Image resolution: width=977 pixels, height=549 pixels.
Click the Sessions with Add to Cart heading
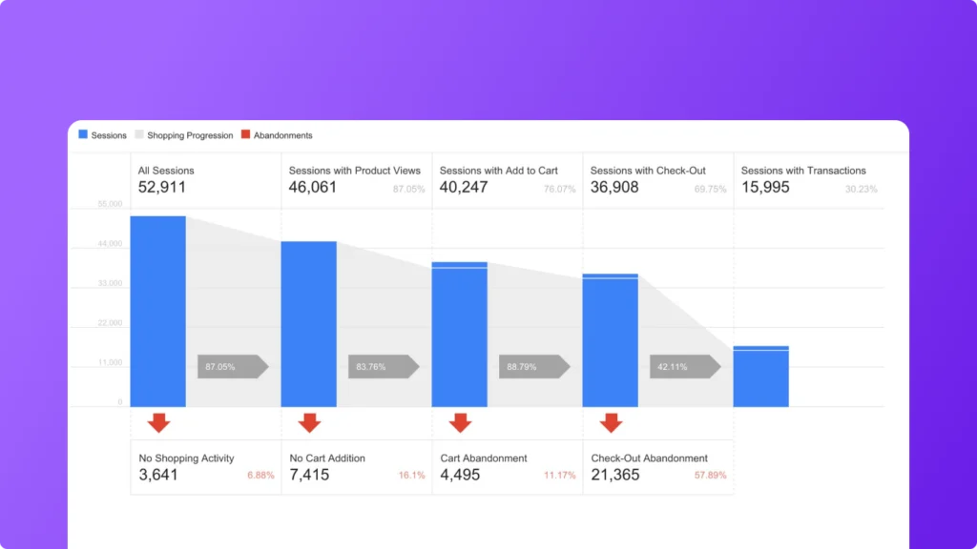pos(498,171)
